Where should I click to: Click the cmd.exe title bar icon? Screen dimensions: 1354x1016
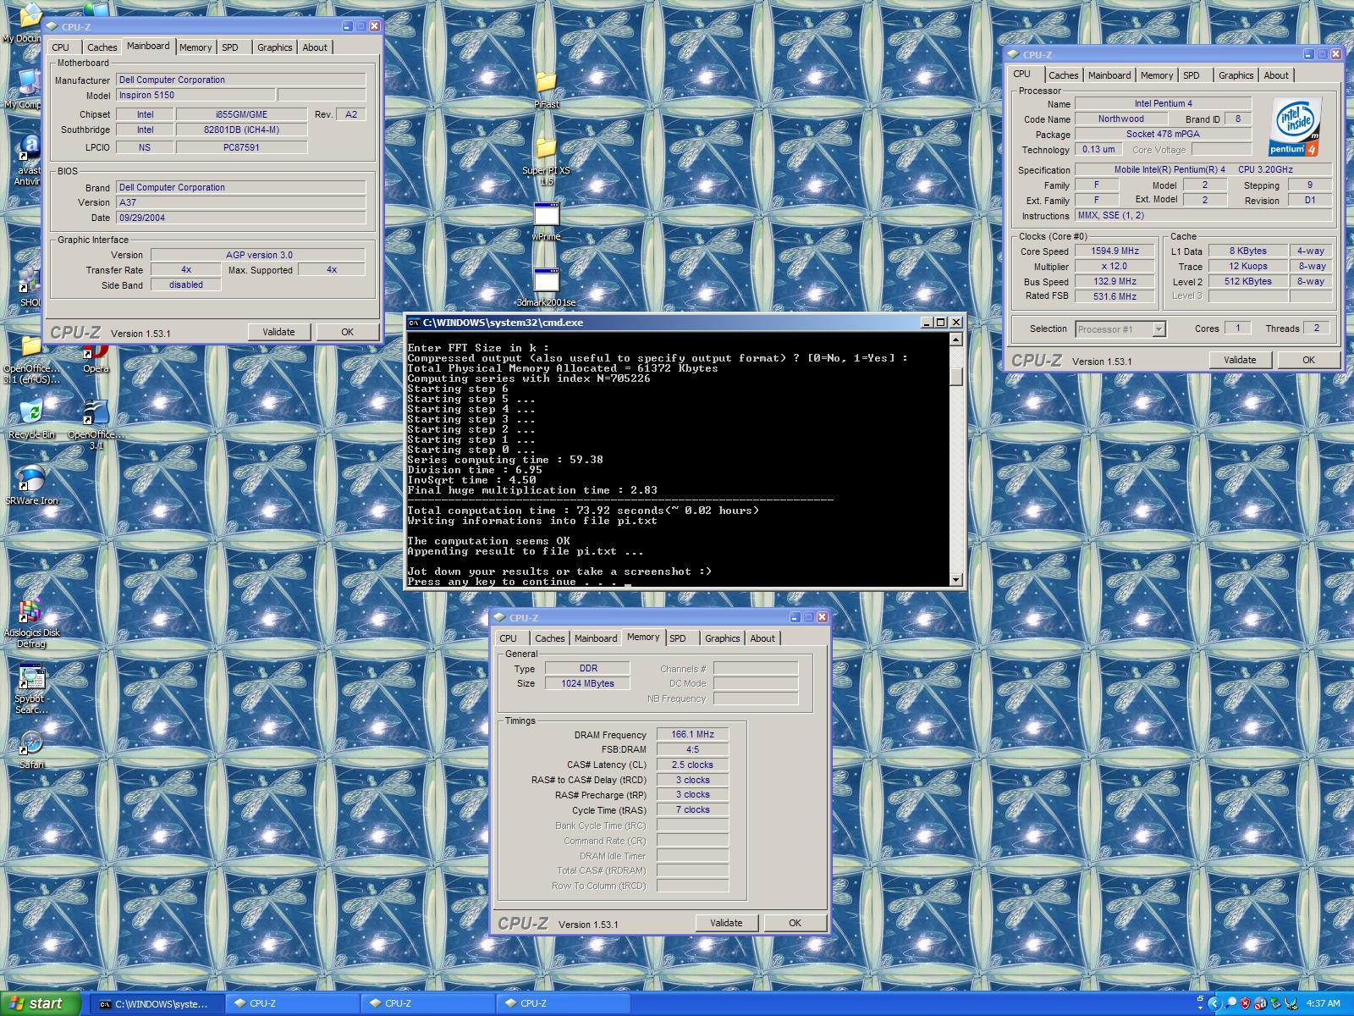414,323
